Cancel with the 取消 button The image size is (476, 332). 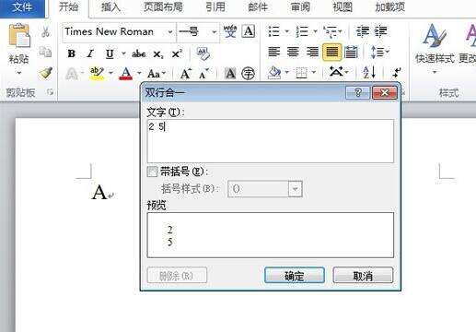click(363, 275)
